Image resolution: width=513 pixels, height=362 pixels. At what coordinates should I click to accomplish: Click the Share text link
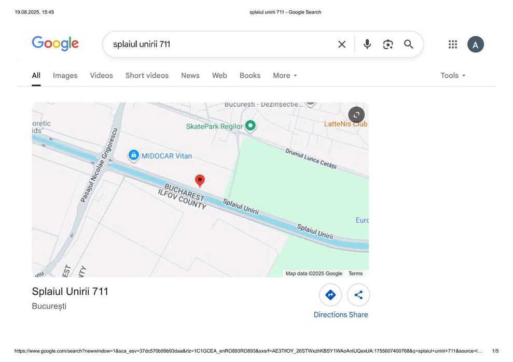pos(358,315)
